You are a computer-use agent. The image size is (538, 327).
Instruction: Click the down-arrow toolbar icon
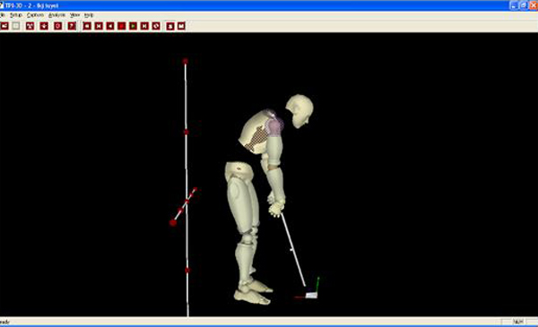[44, 26]
